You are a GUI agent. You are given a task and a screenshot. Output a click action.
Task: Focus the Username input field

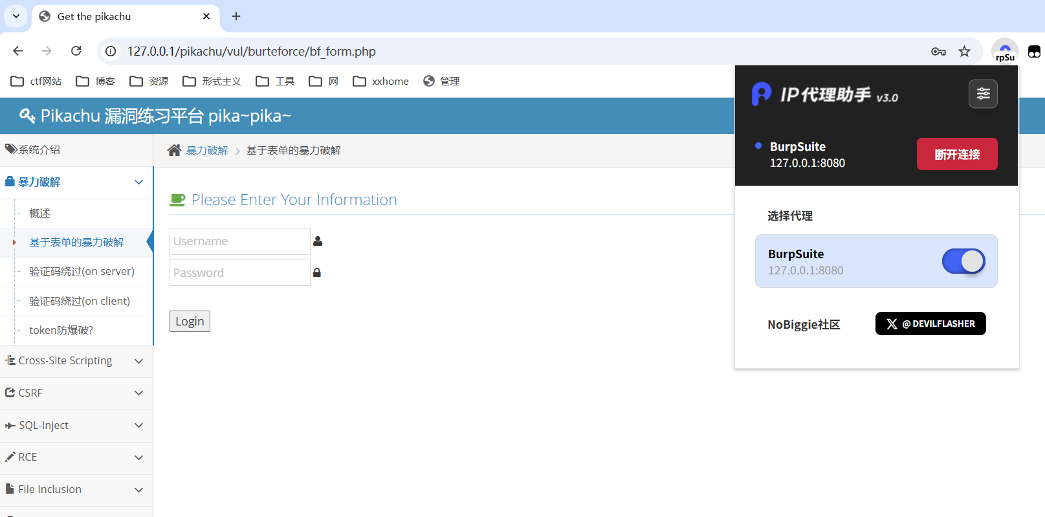pos(240,241)
